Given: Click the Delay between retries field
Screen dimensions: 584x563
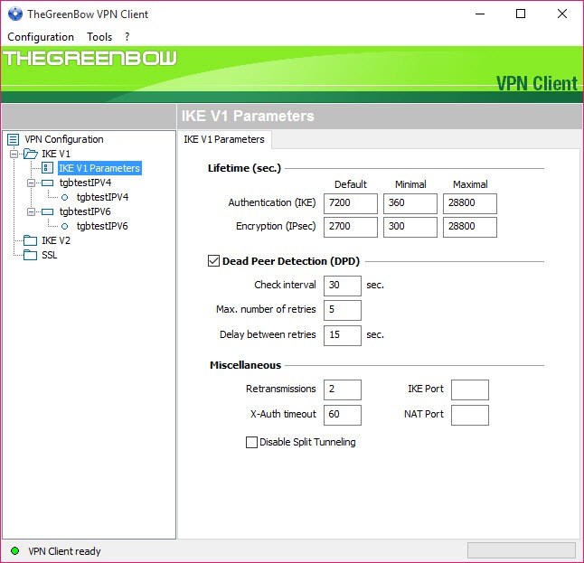Looking at the screenshot, I should point(343,335).
